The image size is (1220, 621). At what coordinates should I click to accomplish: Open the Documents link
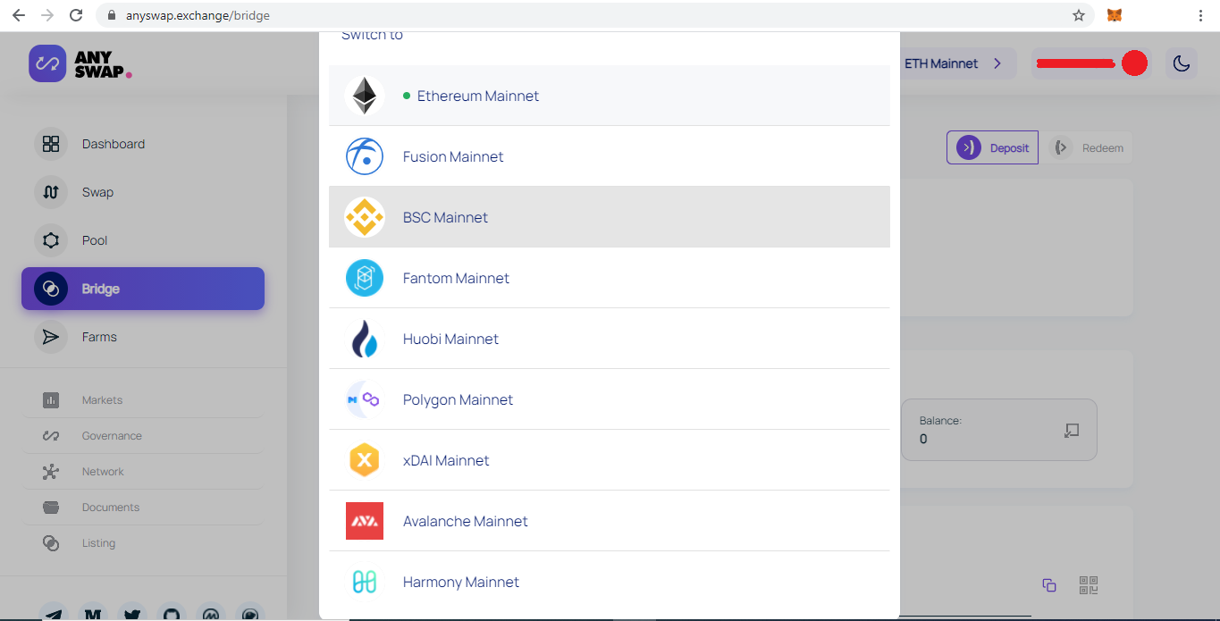tap(111, 508)
